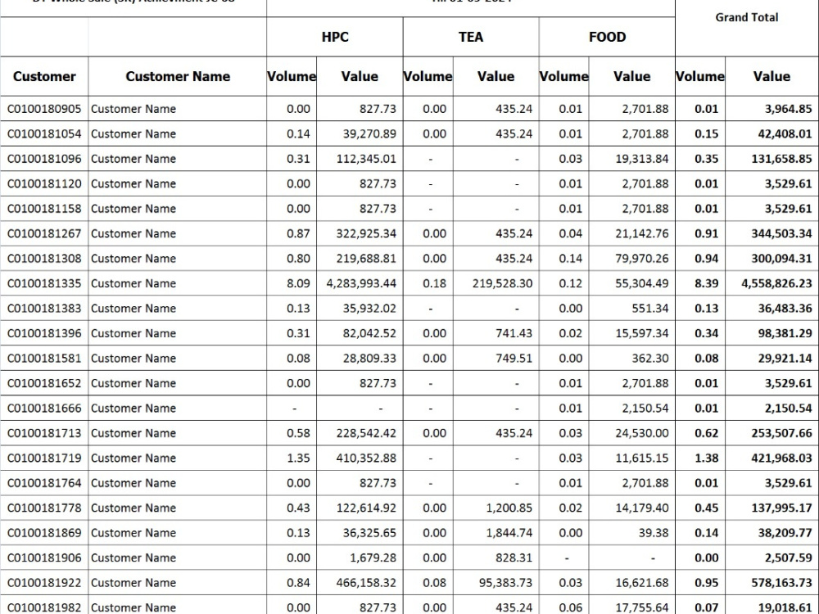The image size is (819, 614).
Task: Click grand total value 344,503.34
Action: pos(782,234)
